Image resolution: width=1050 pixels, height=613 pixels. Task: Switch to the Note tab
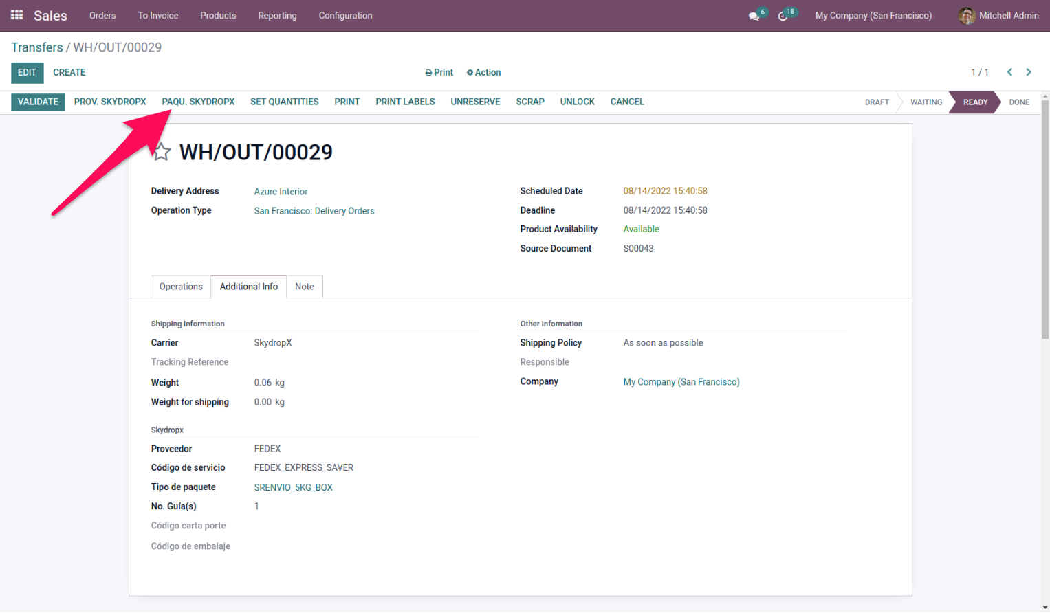305,287
